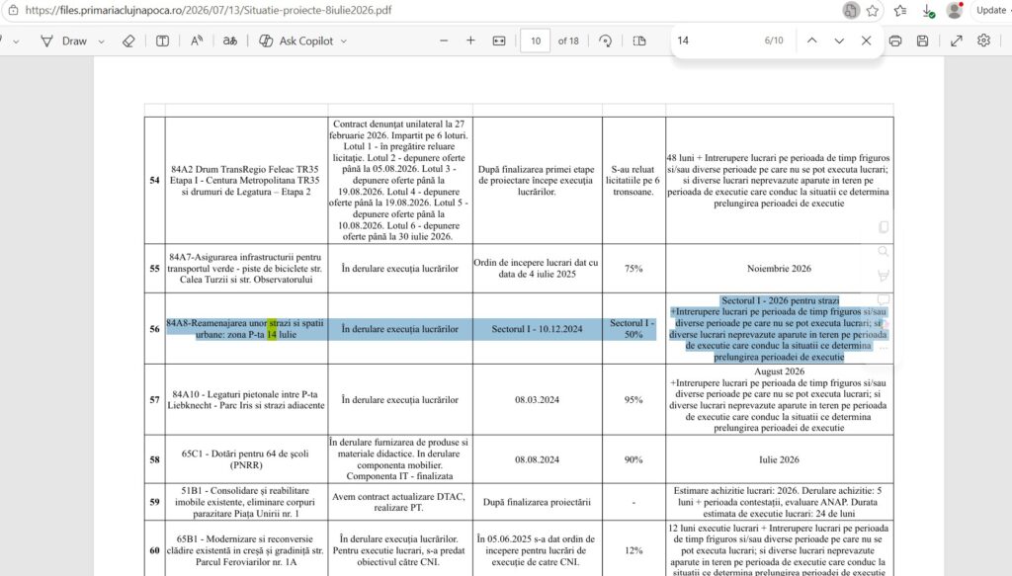Click 'Avem contract actualizare DTAC' cell

tap(399, 502)
